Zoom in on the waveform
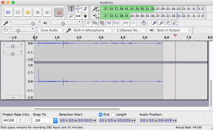The height and width of the screenshot is (130, 213). (x=154, y=23)
